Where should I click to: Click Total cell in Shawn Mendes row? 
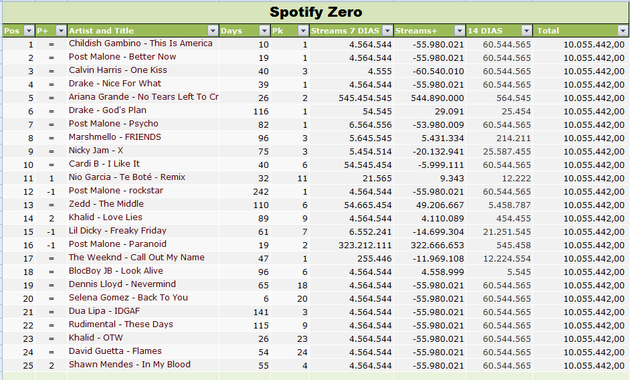coord(581,365)
